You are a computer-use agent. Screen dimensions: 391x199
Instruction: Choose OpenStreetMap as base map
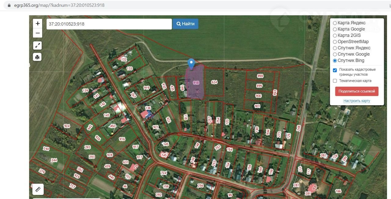click(335, 42)
